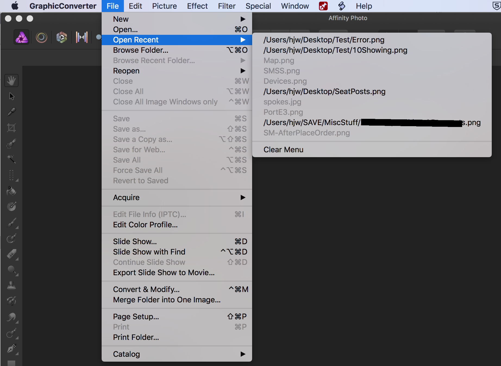Open the Picture menu
This screenshot has height=366, width=501.
(x=164, y=6)
